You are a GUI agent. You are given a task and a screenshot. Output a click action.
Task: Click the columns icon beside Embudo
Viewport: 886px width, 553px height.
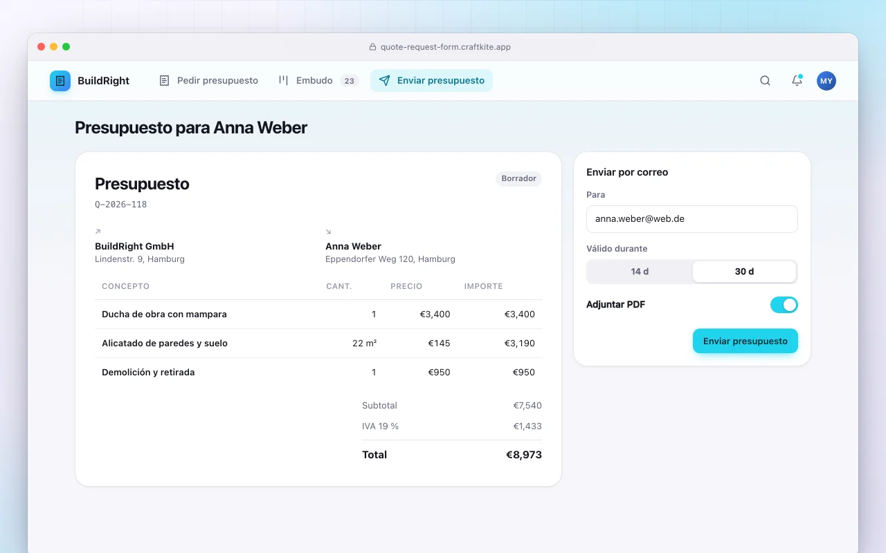(283, 81)
